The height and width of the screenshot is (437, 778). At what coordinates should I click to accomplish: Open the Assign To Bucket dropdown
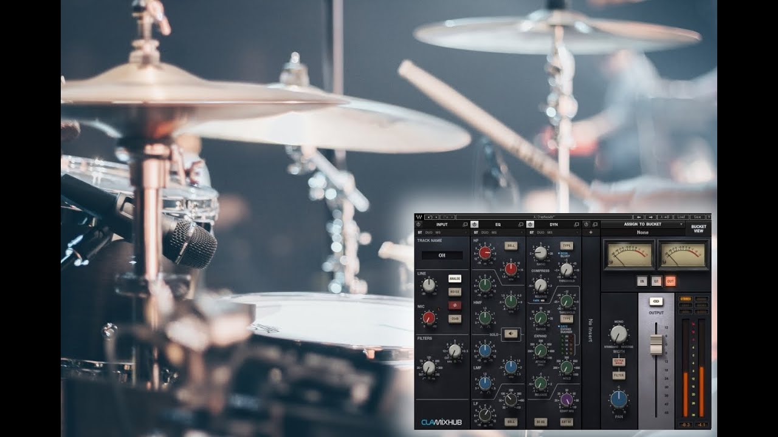coord(643,225)
